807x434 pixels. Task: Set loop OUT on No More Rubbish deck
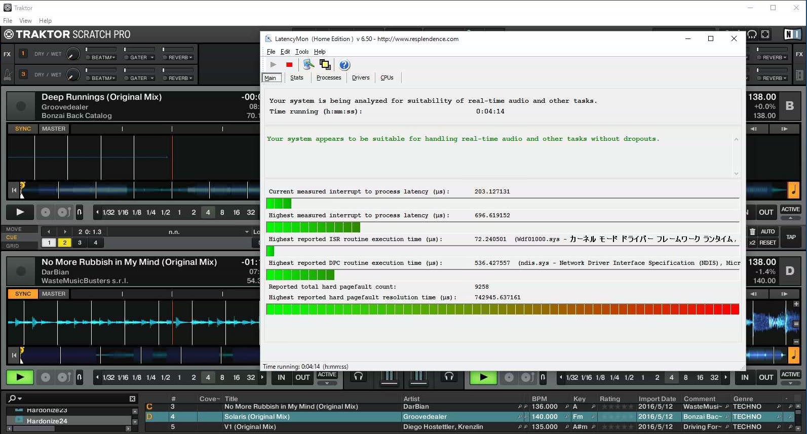[302, 377]
